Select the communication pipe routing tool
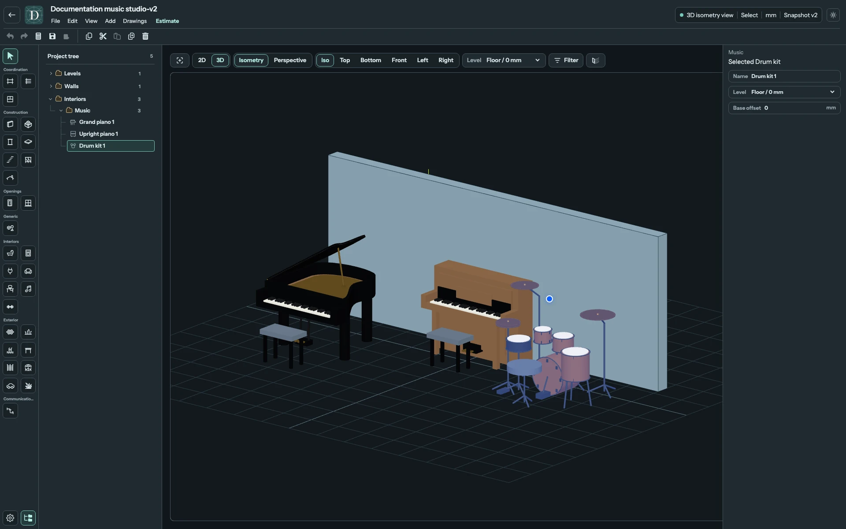The width and height of the screenshot is (846, 529). [10, 411]
